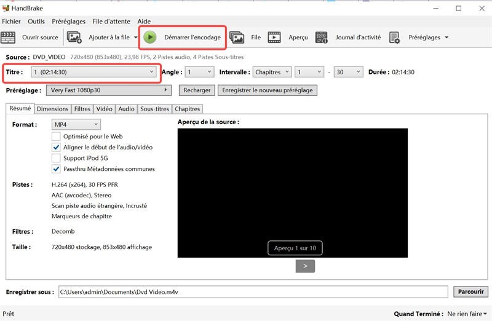Open the File d'attente menu

(111, 22)
